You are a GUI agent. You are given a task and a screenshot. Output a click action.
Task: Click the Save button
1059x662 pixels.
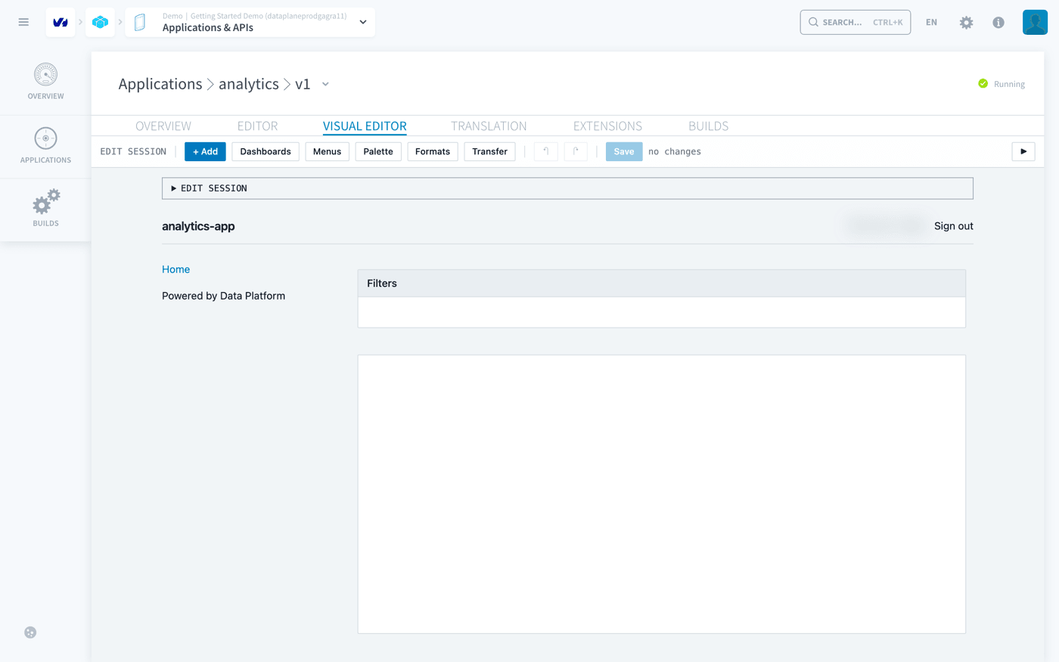click(624, 151)
